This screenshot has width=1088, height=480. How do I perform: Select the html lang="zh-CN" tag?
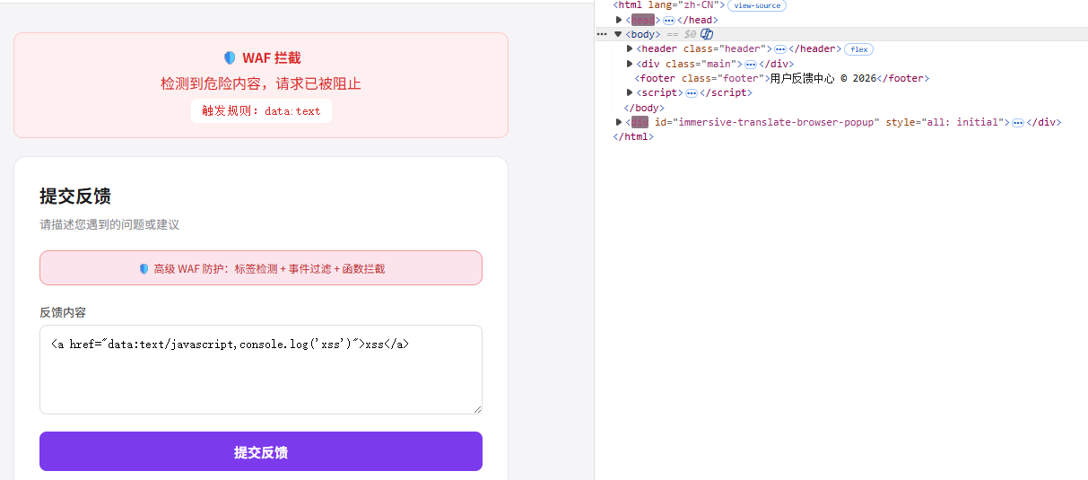point(669,5)
